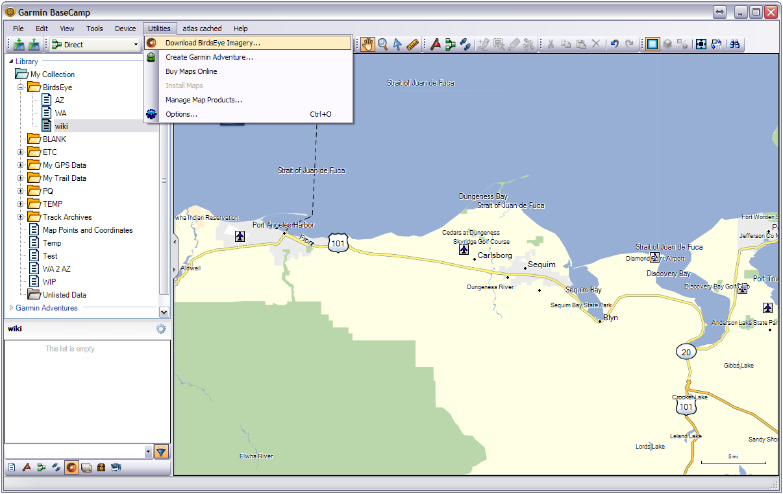Viewport: 783px width, 494px height.
Task: Open wiki list settings gear
Action: [161, 329]
